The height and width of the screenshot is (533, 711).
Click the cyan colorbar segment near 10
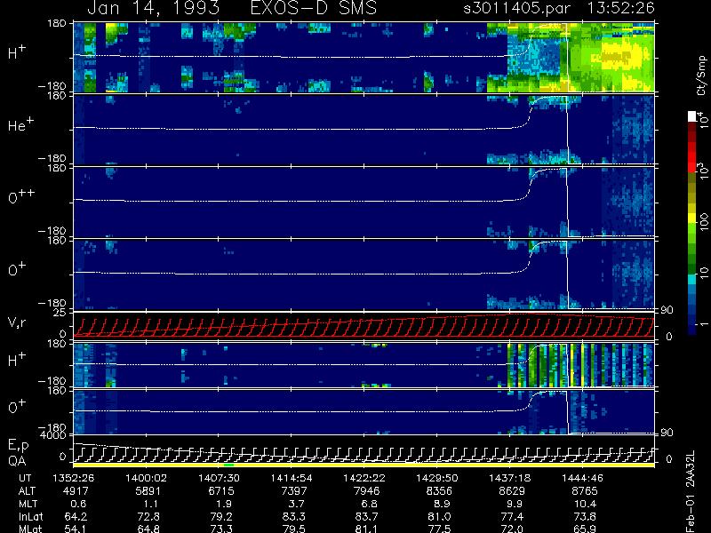coord(691,280)
